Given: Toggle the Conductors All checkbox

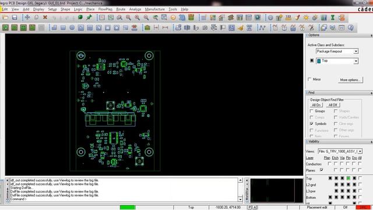Looking at the screenshot, I should [x=360, y=163].
